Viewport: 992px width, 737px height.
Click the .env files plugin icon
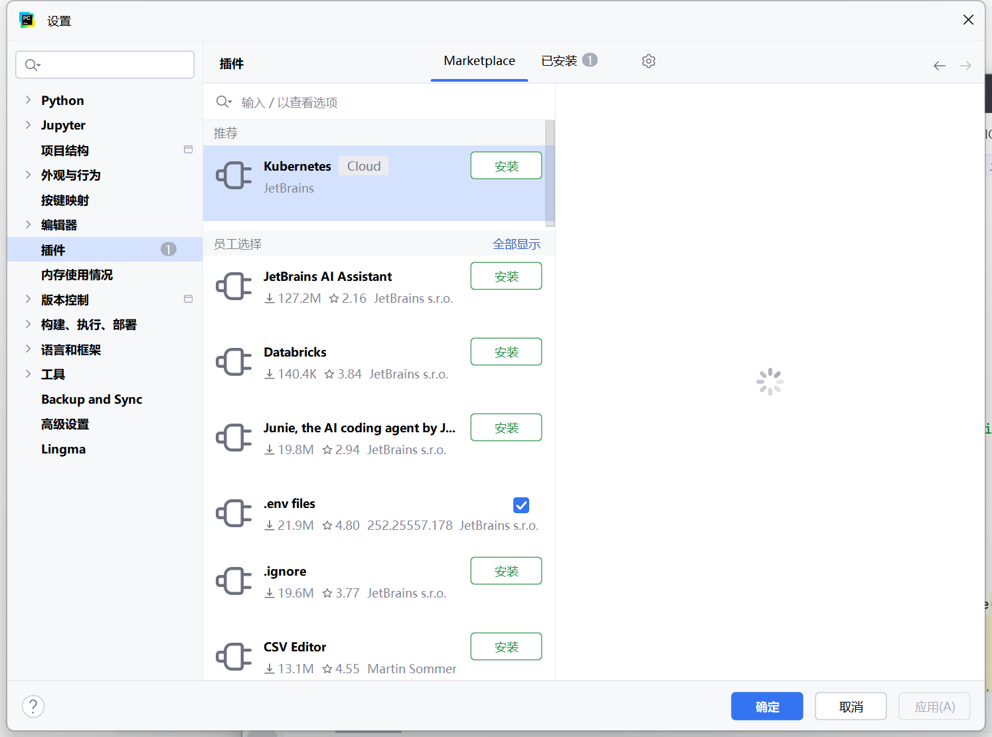coord(234,513)
